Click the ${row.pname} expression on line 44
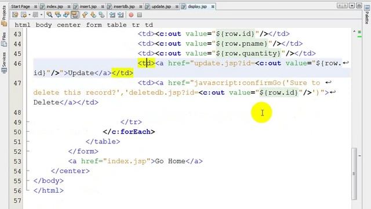 pyautogui.click(x=242, y=44)
